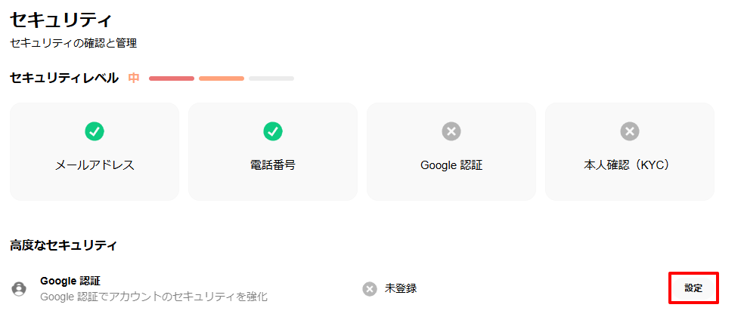Click the 高度なセキュリティ section heading

tap(64, 245)
